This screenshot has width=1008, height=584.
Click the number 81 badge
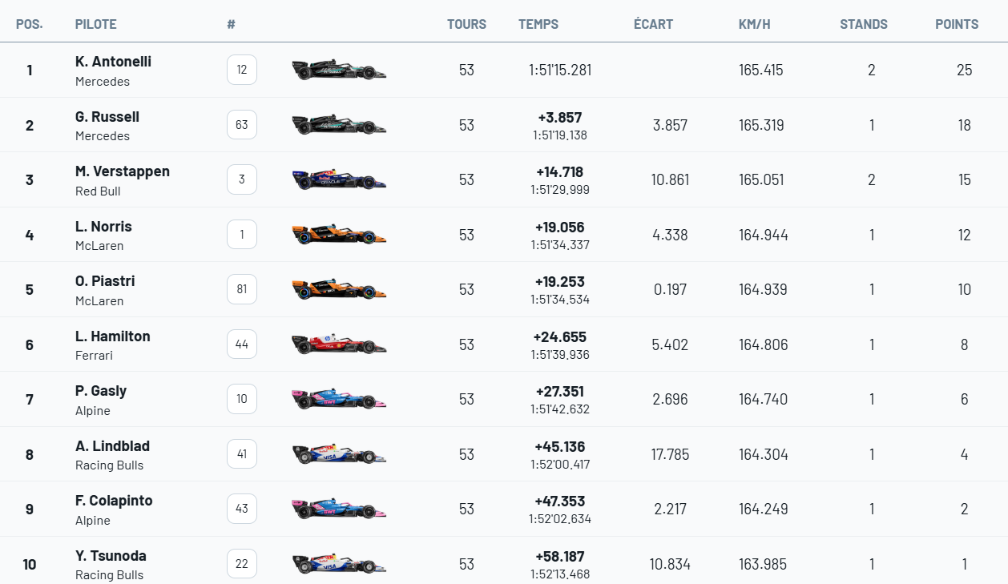coord(242,289)
